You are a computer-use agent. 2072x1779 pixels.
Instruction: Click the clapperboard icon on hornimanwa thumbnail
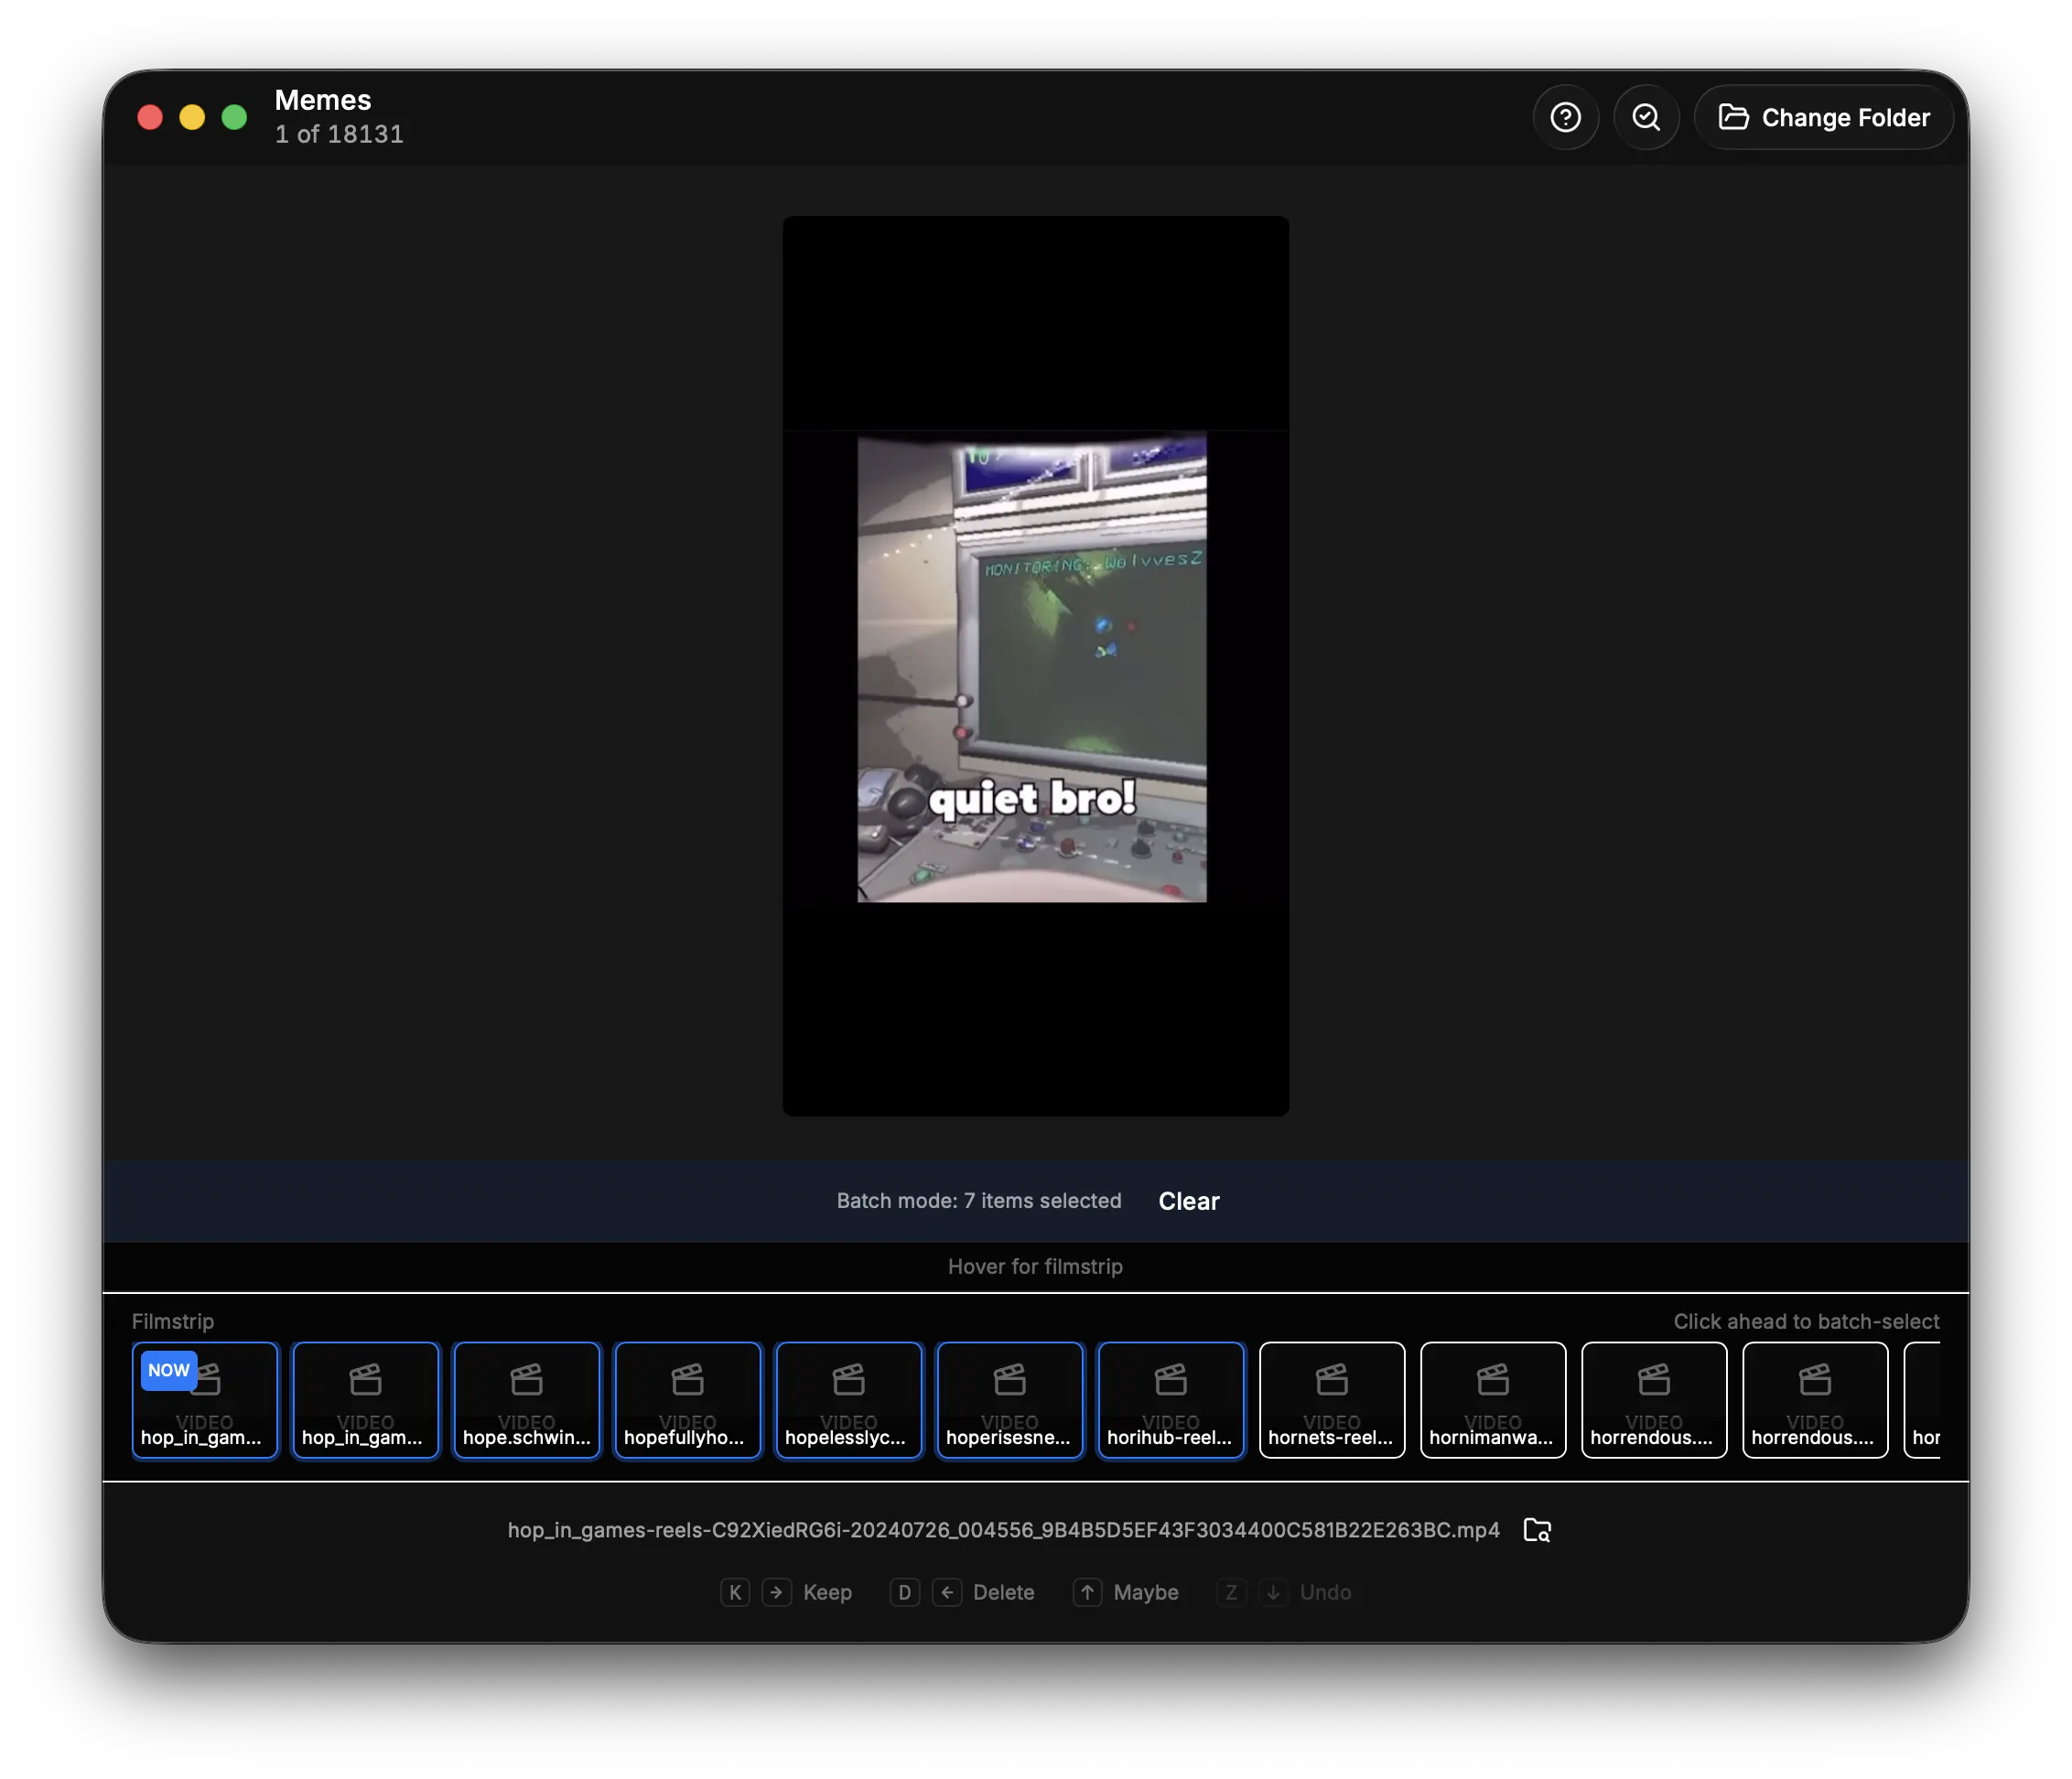(x=1492, y=1378)
